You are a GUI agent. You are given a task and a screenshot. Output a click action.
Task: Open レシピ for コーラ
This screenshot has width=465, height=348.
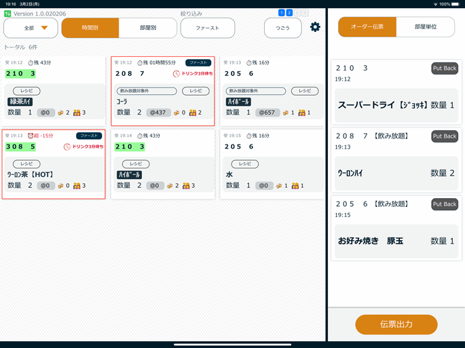pos(196,91)
